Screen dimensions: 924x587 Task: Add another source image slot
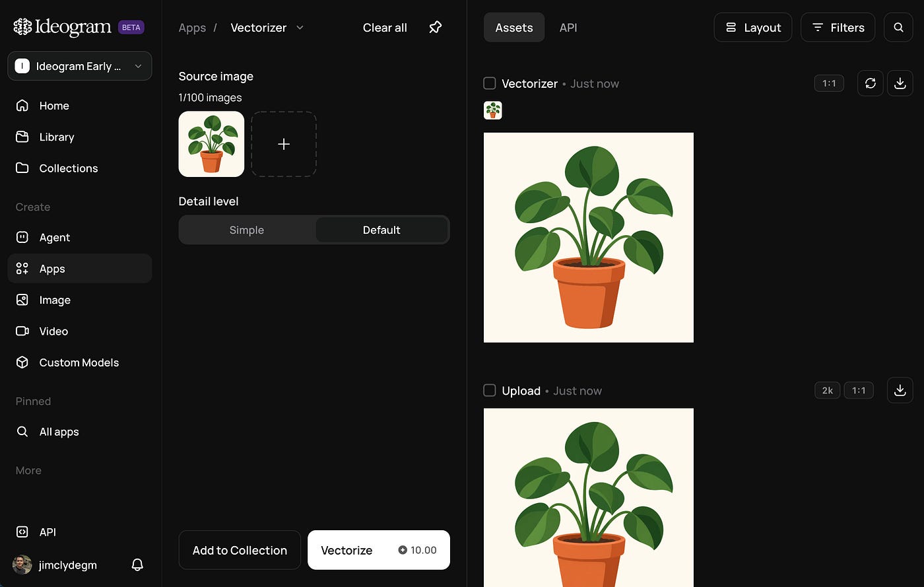pyautogui.click(x=284, y=144)
